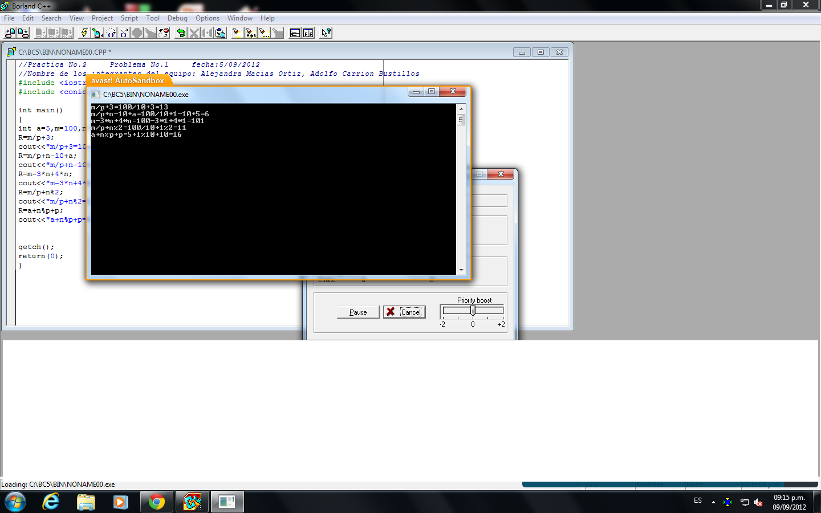Viewport: 821px width, 513px height.
Task: Click the Trace into debug icon
Action: pyautogui.click(x=111, y=32)
